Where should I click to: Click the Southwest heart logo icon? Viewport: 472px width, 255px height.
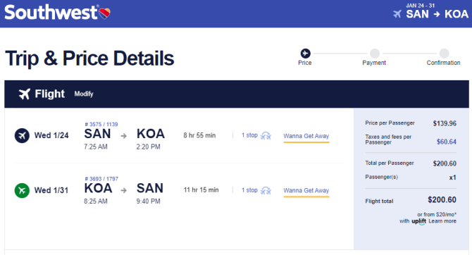105,13
